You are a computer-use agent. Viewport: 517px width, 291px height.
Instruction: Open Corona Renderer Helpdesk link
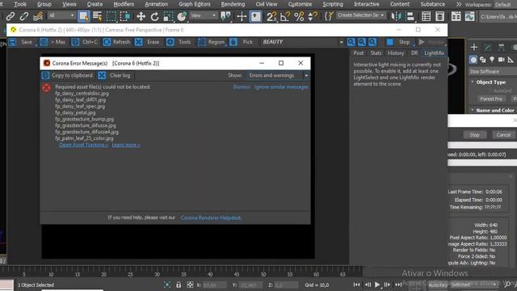211,217
